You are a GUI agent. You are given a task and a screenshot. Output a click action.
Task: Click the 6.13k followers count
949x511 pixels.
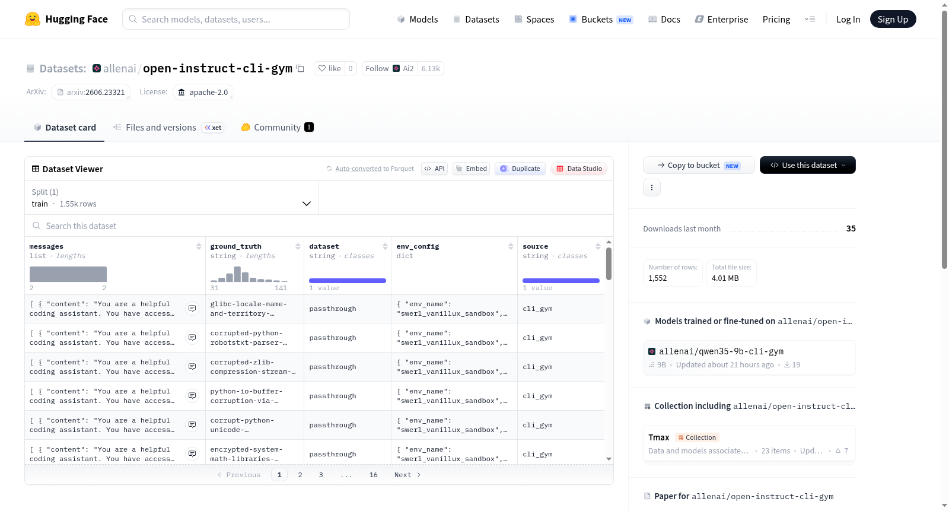(x=431, y=68)
